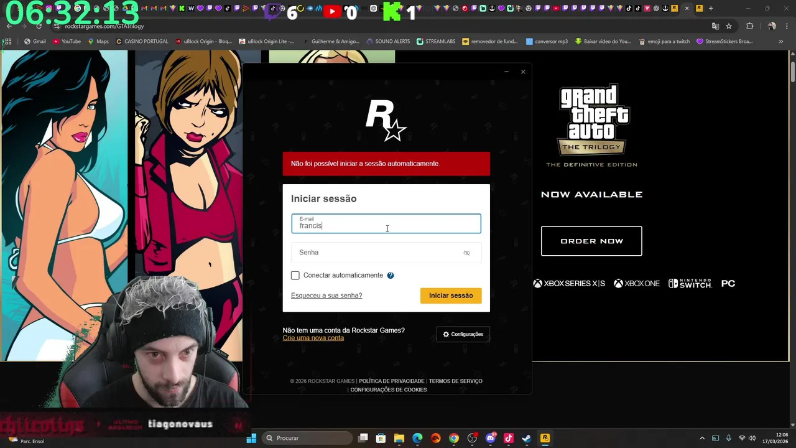Viewport: 796px width, 448px height.
Task: Open the Gmail bookmark
Action: (35, 42)
